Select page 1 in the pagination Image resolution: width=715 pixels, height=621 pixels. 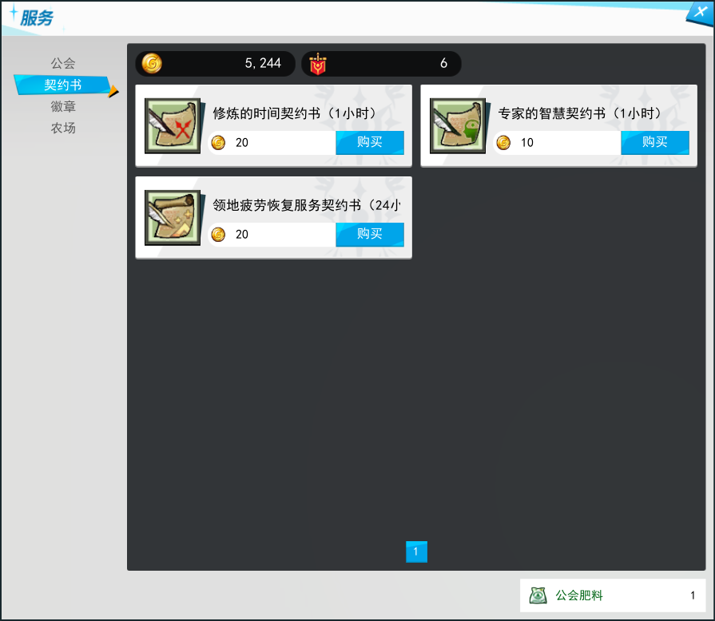[416, 552]
